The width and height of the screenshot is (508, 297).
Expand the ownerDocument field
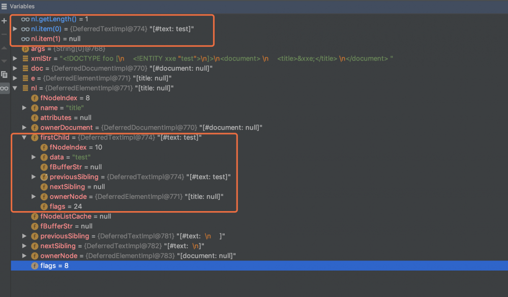(24, 128)
